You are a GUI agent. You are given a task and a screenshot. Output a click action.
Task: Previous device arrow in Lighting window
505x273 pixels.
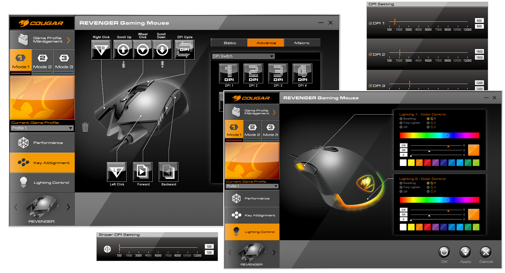[230, 253]
